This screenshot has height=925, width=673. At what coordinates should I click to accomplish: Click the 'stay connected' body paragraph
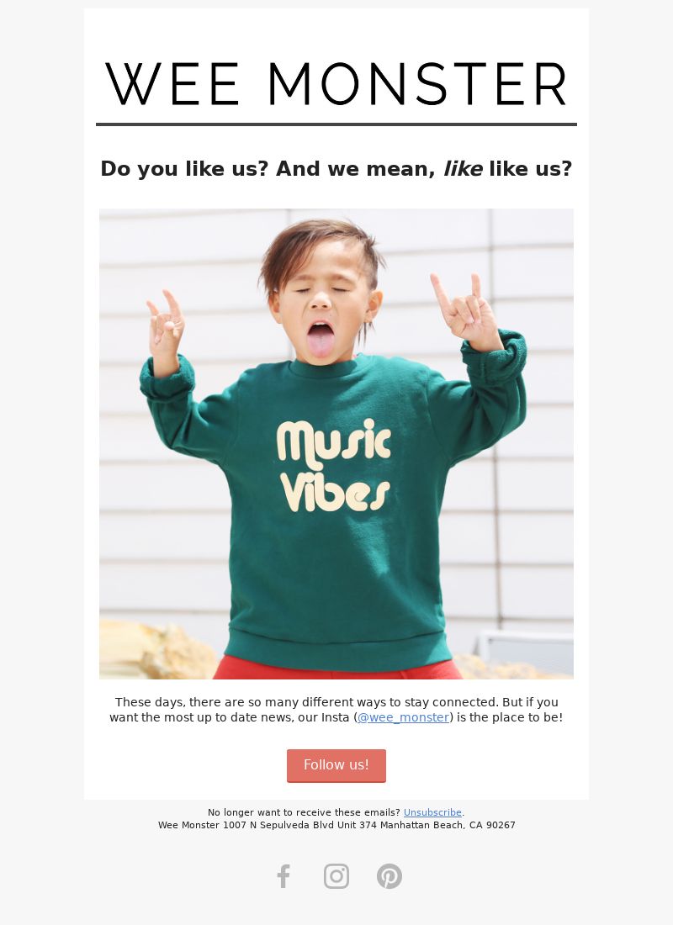point(336,710)
